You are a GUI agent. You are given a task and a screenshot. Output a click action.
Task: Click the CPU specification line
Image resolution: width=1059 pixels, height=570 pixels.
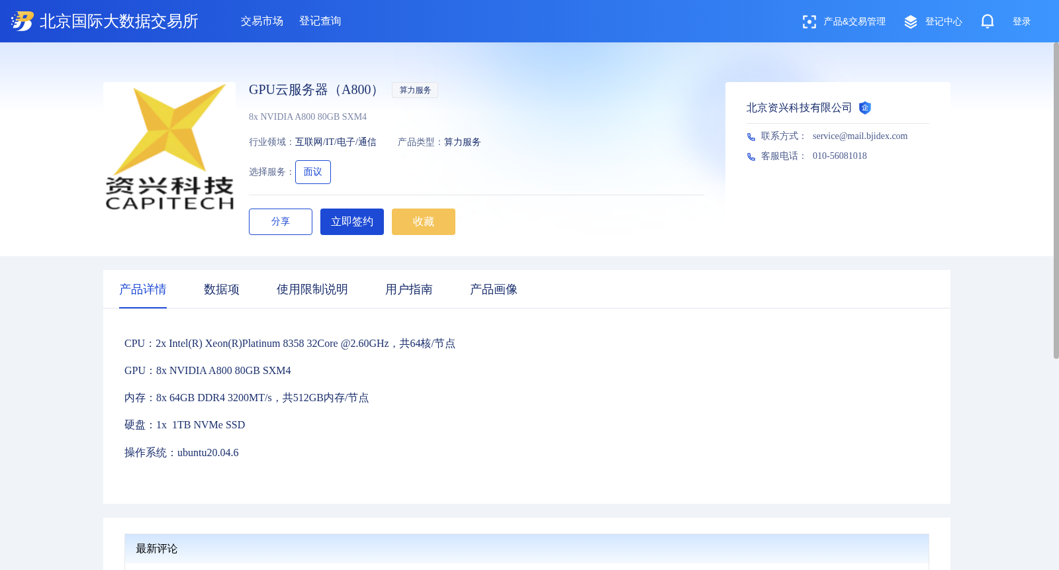290,344
